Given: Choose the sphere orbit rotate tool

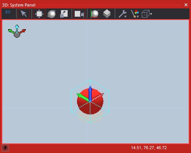Looking at the screenshot, I should [52, 14].
